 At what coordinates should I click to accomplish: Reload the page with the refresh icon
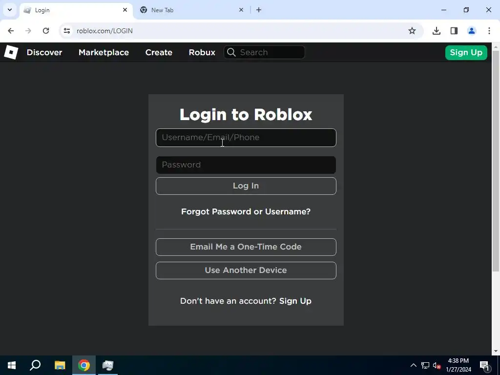pyautogui.click(x=46, y=31)
